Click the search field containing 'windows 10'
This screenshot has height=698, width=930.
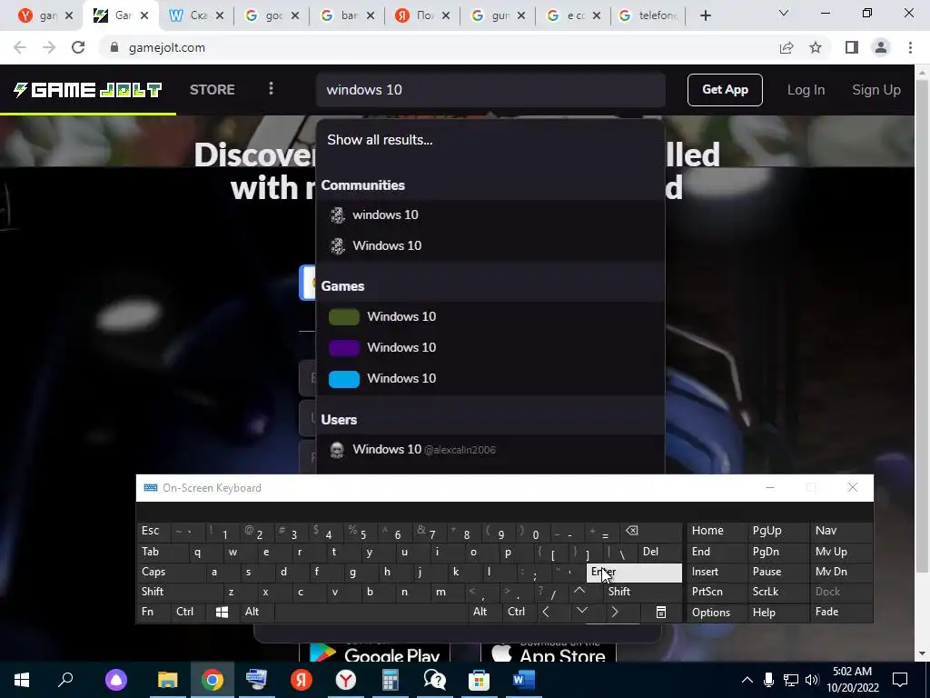coord(490,90)
